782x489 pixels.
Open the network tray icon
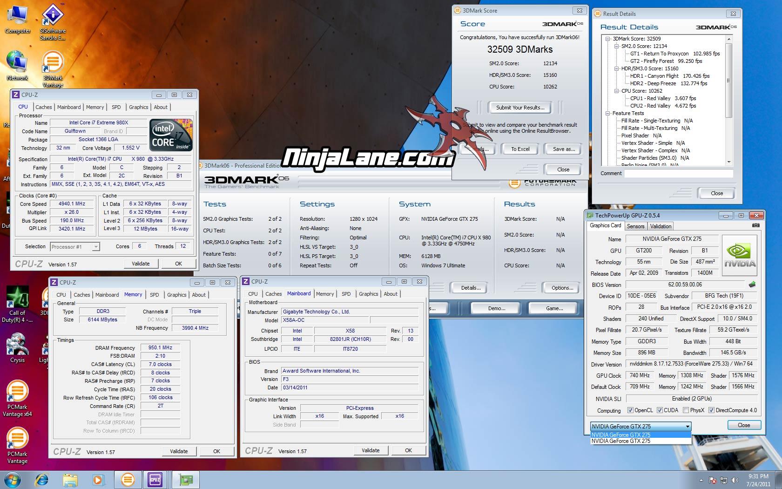point(724,480)
